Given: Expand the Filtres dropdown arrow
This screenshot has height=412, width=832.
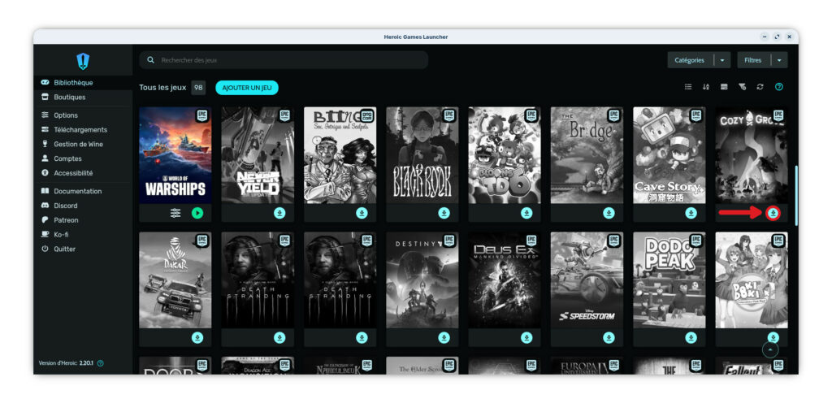Looking at the screenshot, I should [x=779, y=60].
